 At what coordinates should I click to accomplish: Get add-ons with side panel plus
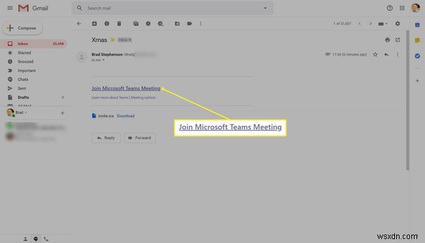[x=417, y=81]
